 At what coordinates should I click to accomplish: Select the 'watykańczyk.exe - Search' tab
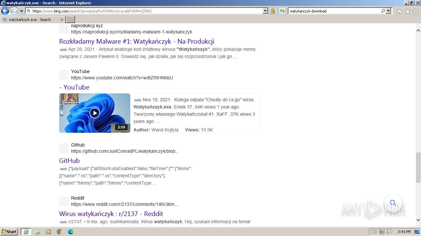click(33, 20)
